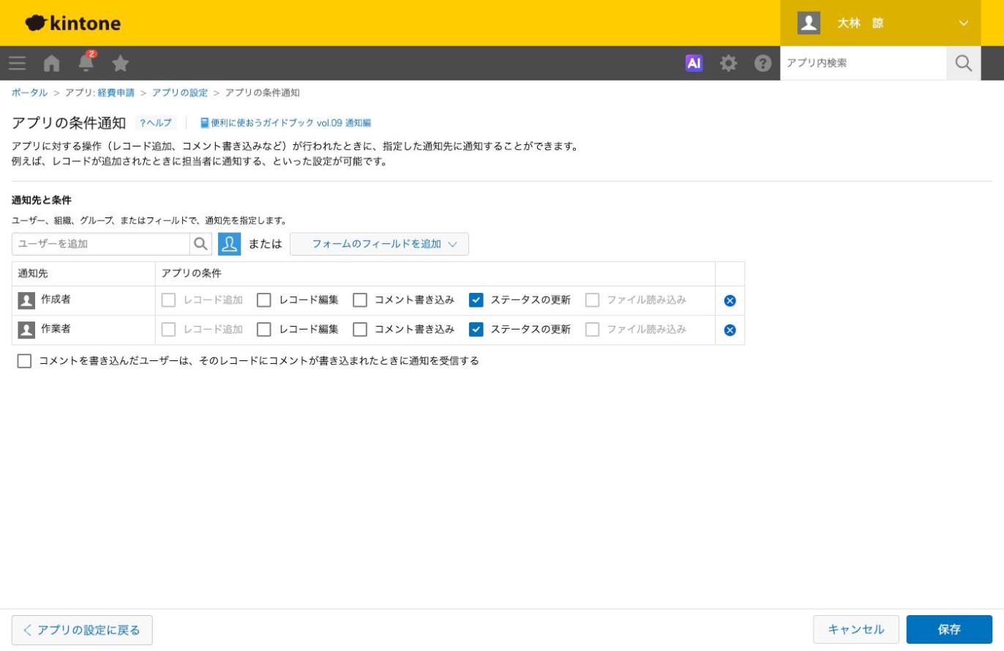
Task: Click the ポータル breadcrumb link
Action: [29, 93]
